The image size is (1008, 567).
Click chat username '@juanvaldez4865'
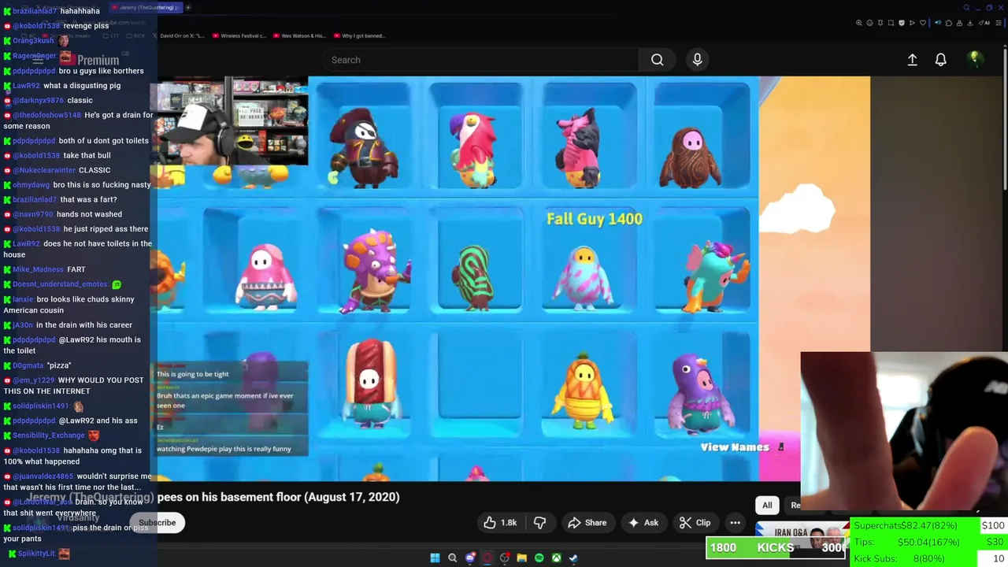[43, 476]
